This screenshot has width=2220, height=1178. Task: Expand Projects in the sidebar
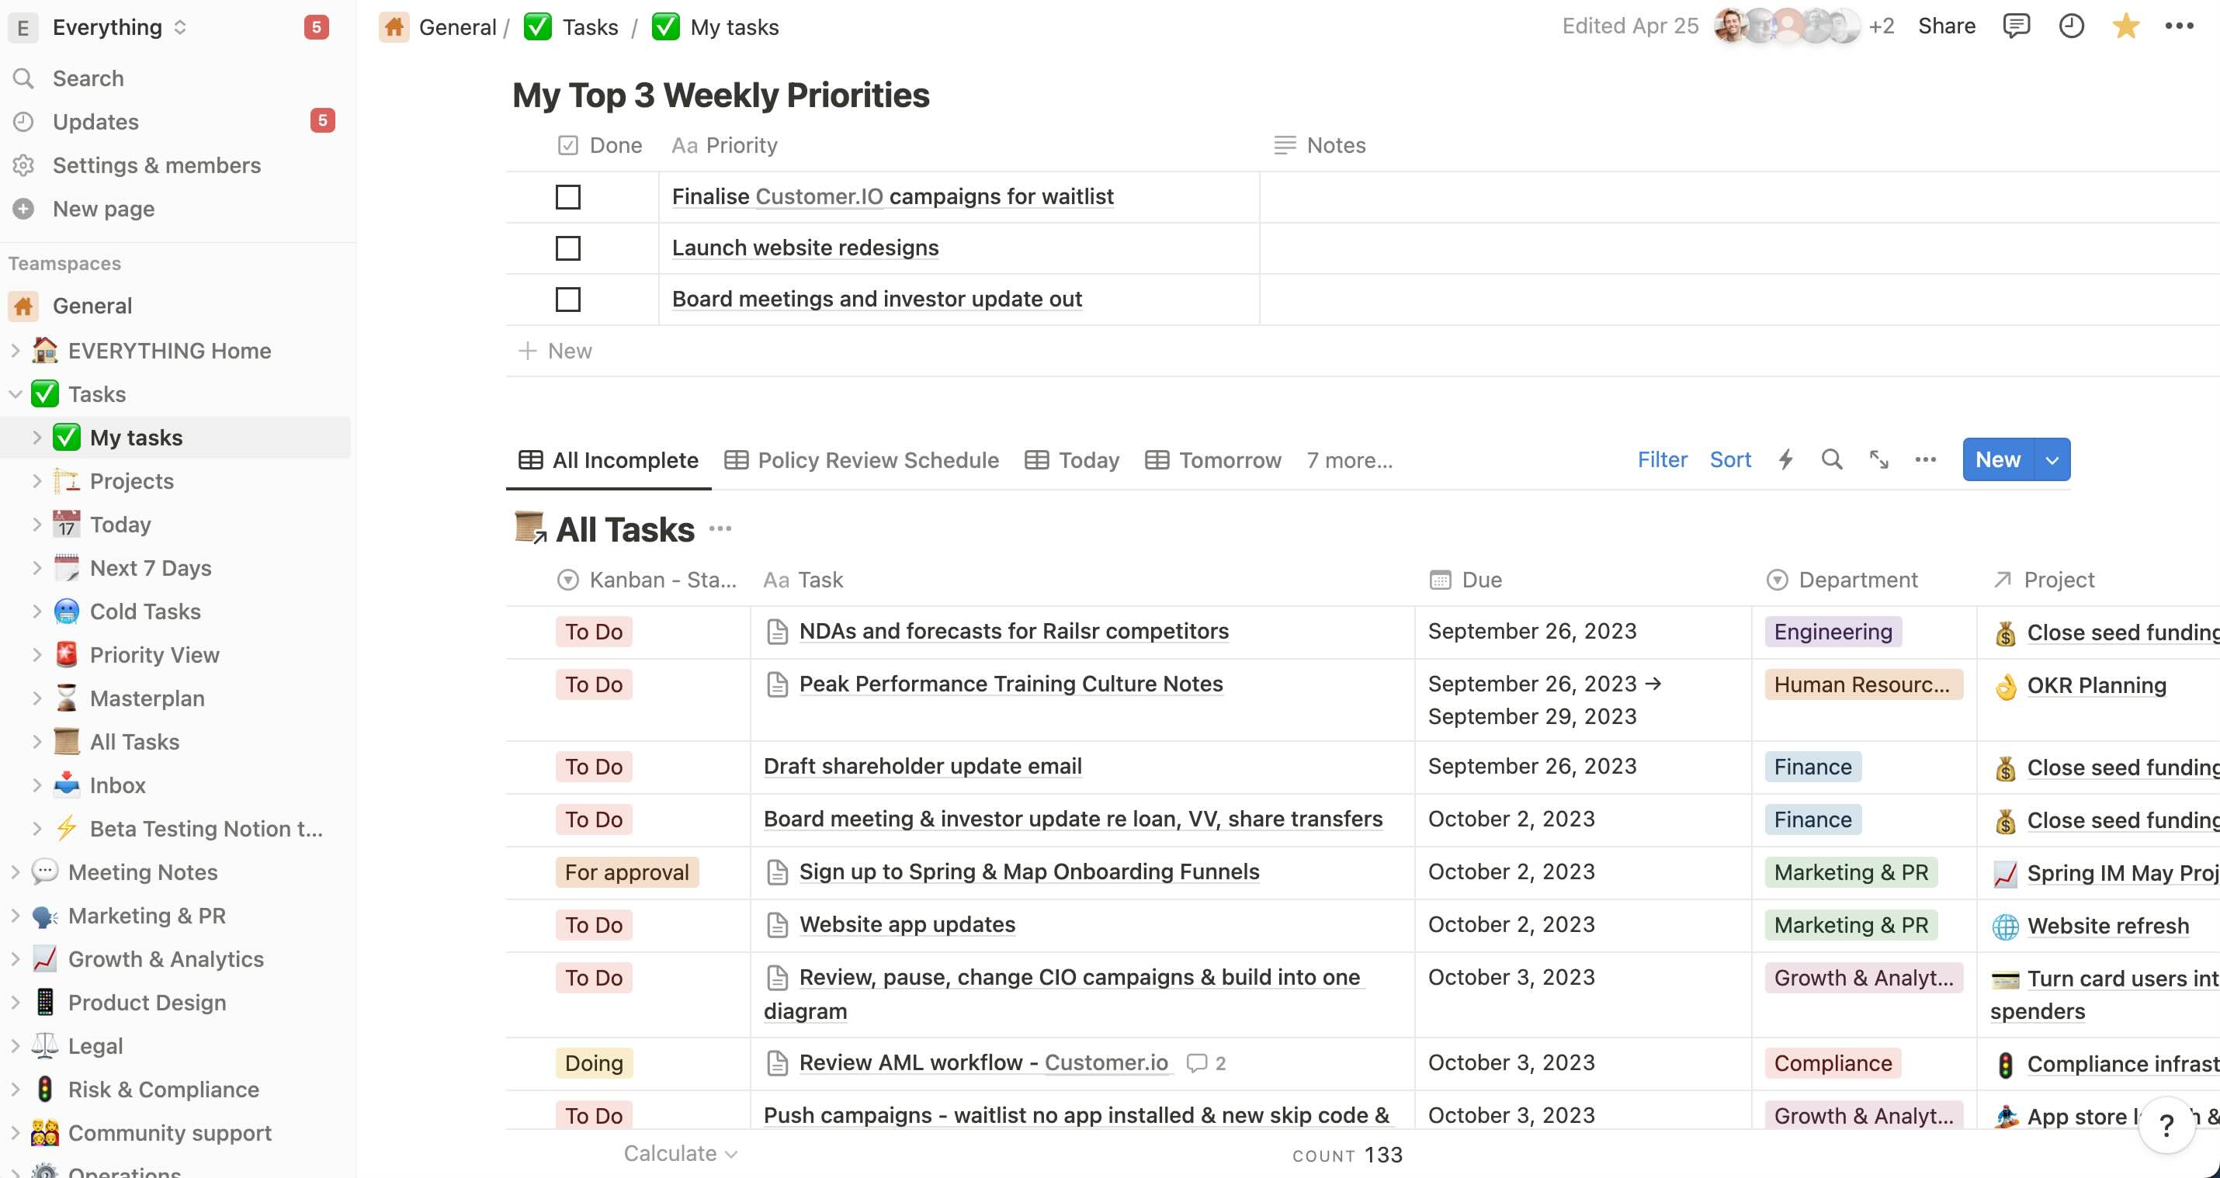coord(37,481)
